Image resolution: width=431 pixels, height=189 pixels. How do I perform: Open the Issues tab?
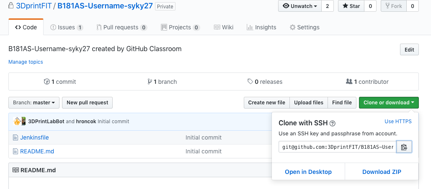point(67,27)
